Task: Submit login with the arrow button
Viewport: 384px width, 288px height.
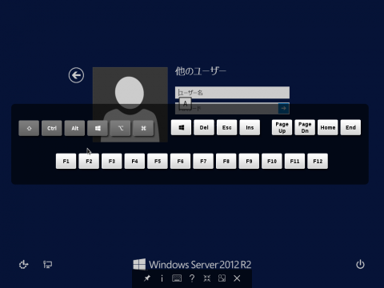Action: coord(284,109)
